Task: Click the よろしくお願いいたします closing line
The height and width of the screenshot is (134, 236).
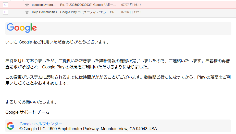Action: tap(31, 102)
